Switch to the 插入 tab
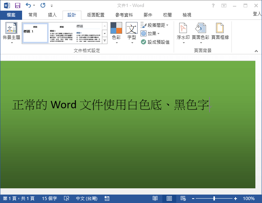 52,15
